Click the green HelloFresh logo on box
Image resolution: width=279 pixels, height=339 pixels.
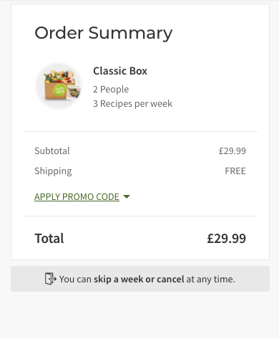click(59, 90)
